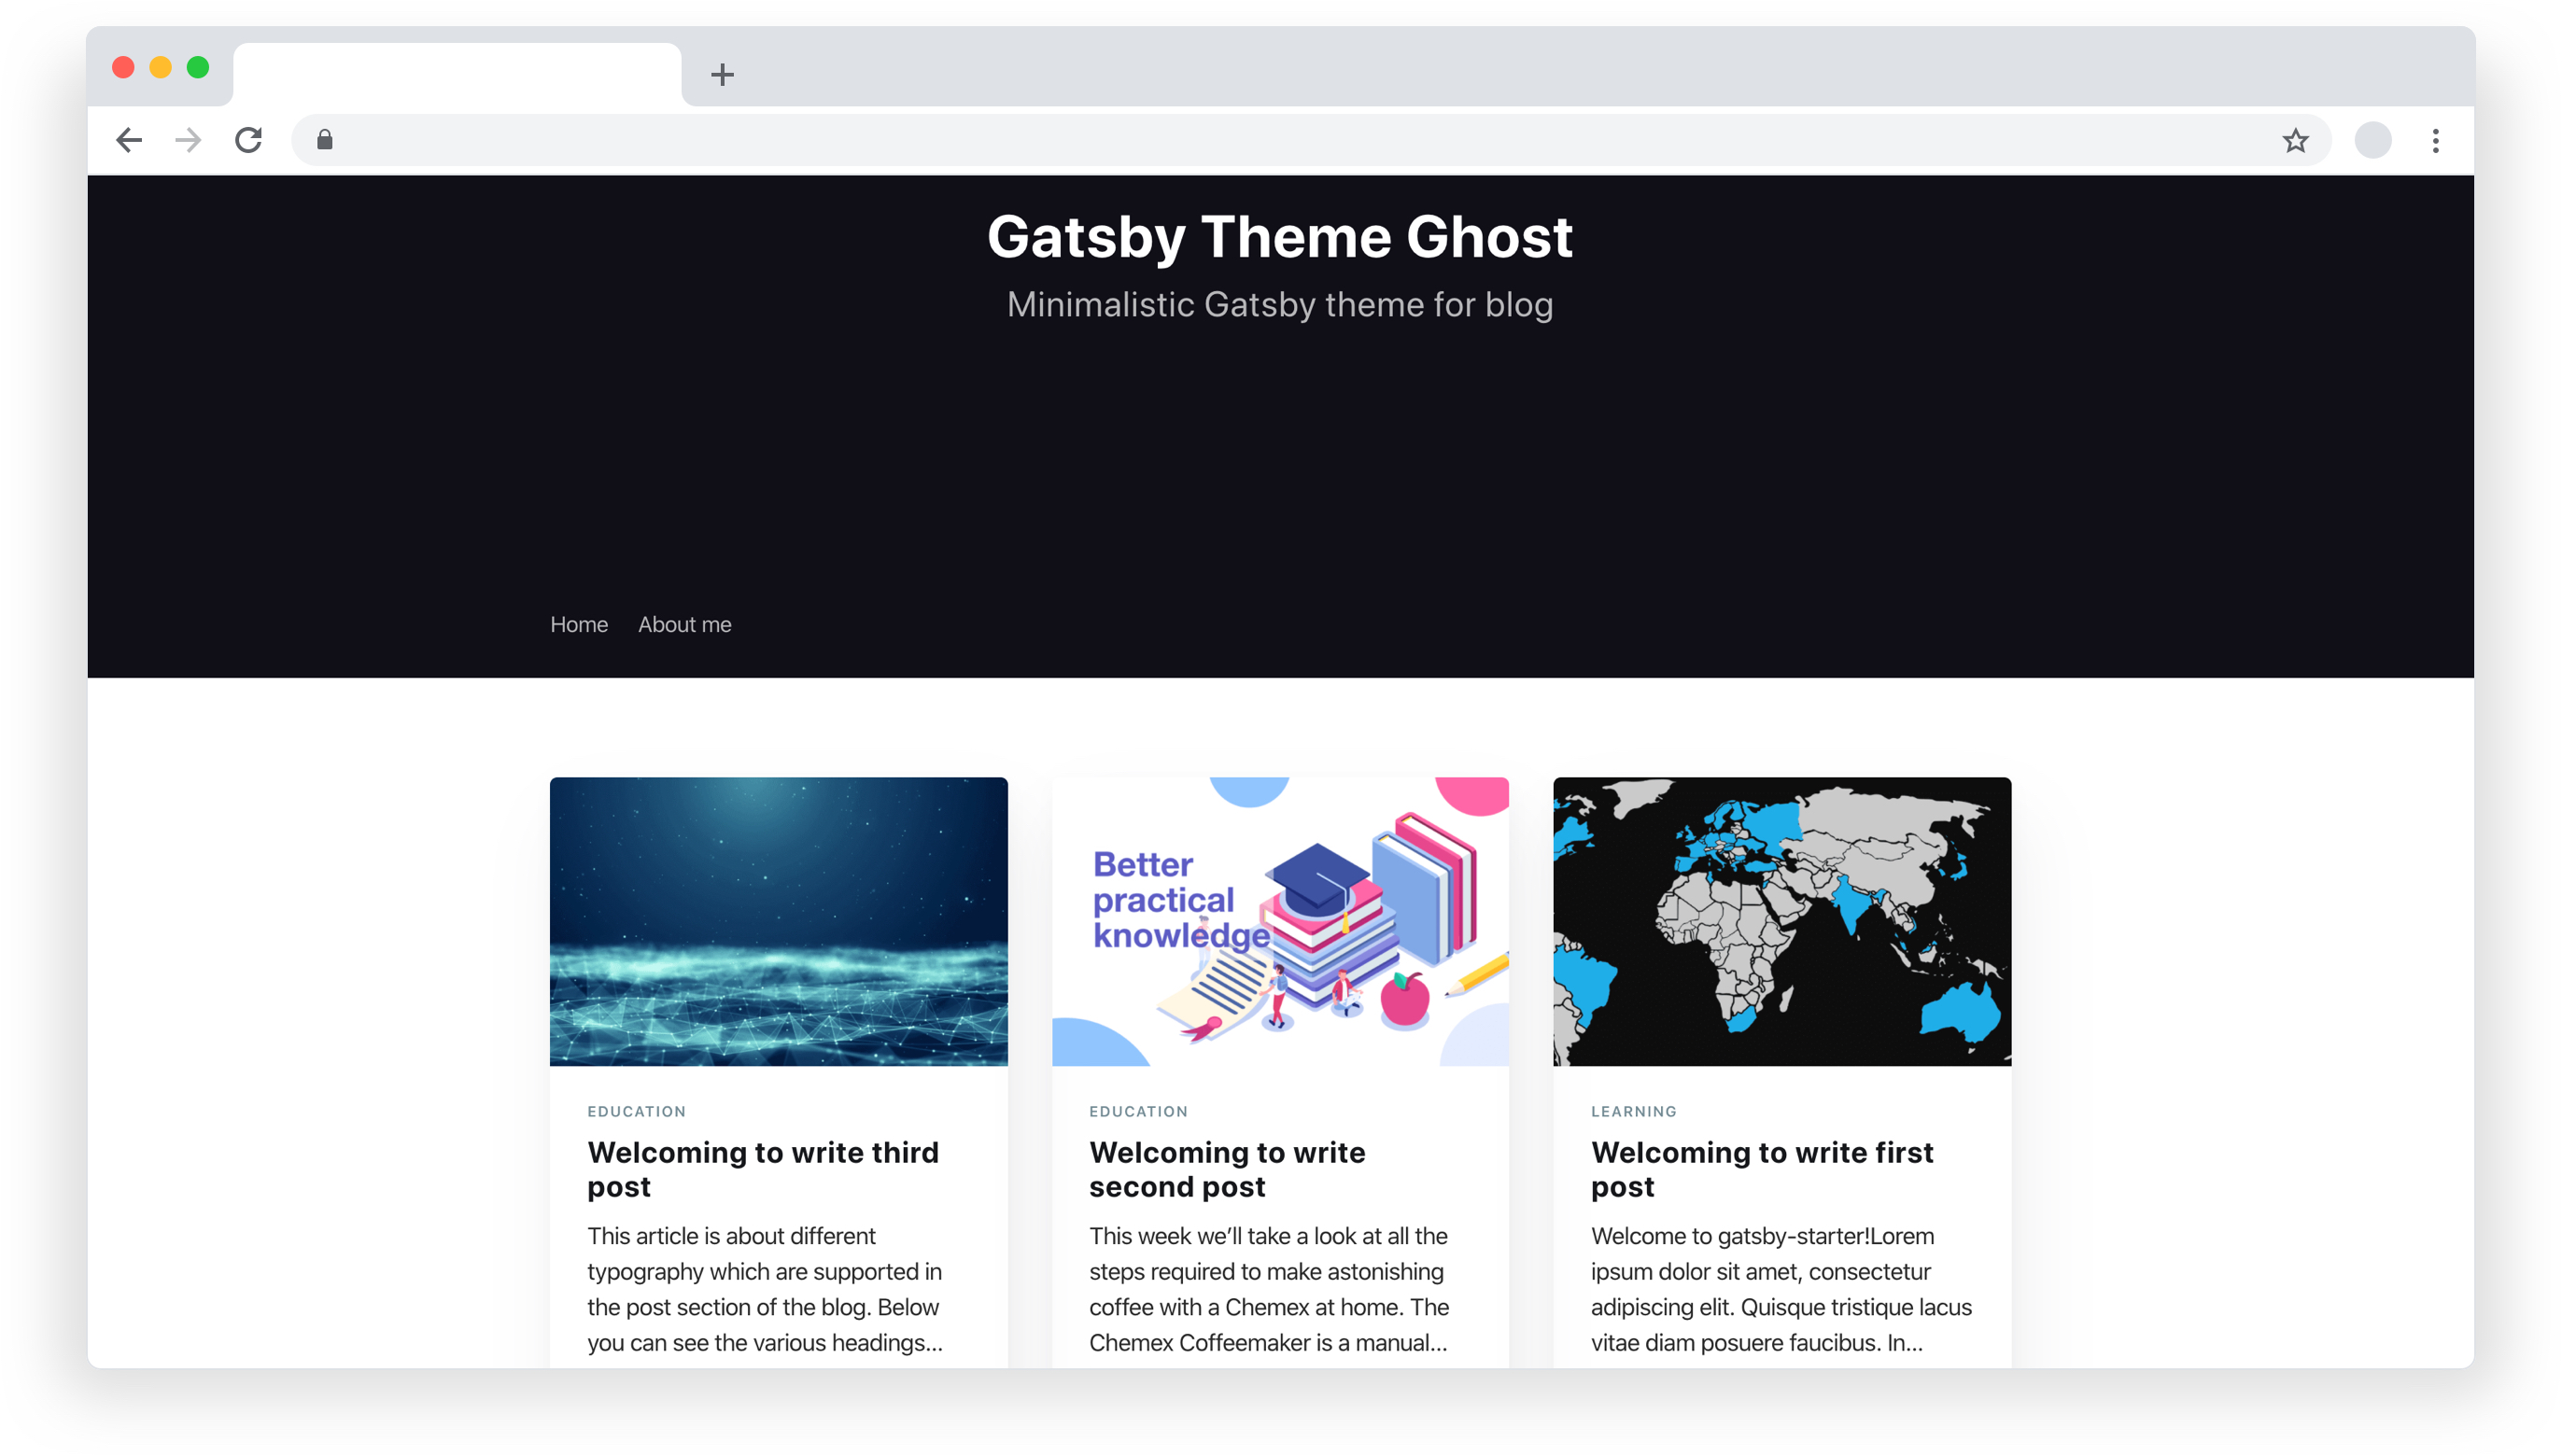
Task: Select the active browser tab
Action: (457, 74)
